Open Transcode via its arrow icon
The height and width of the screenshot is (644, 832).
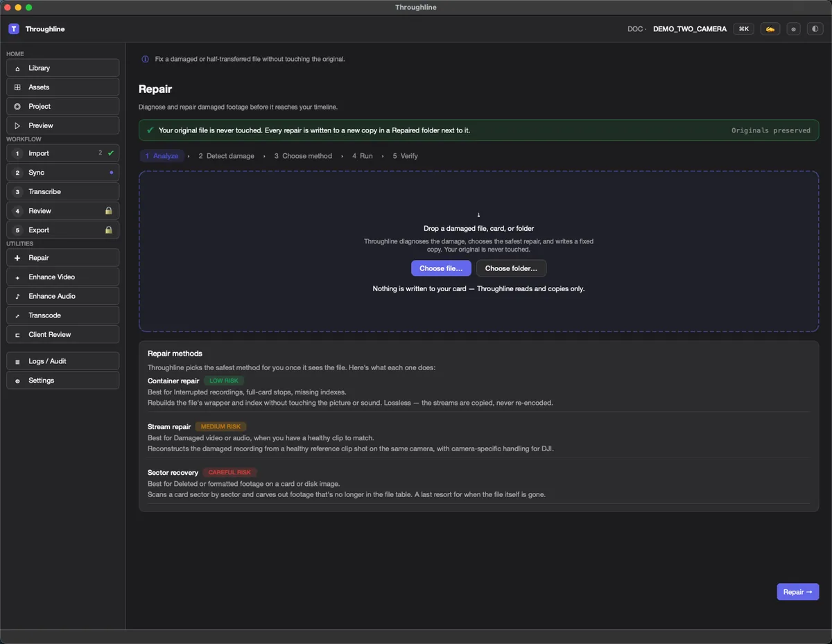coord(17,315)
